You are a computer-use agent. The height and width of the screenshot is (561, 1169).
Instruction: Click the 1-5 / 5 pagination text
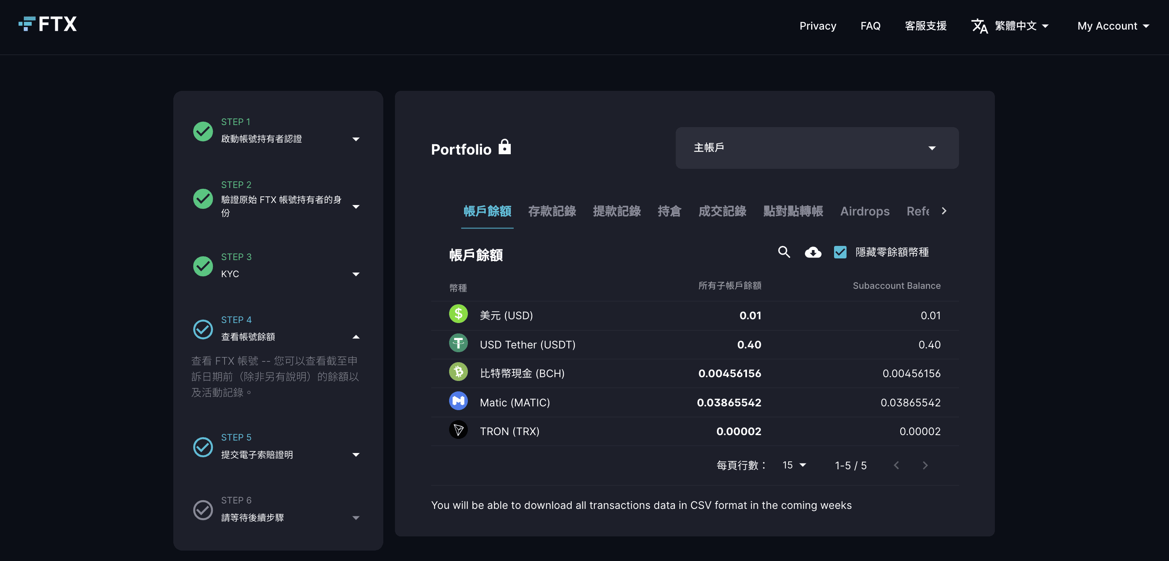[x=850, y=466]
